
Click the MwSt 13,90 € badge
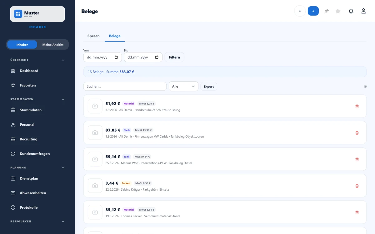pos(143,130)
